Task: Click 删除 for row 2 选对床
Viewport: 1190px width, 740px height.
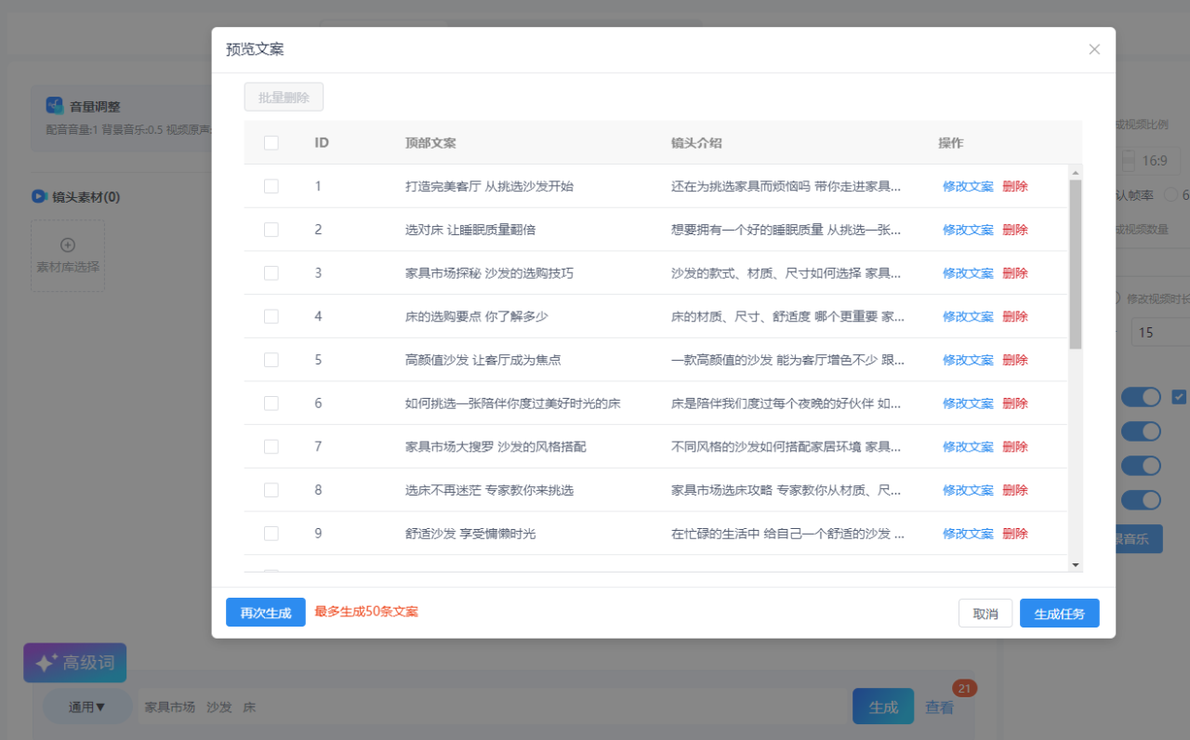Action: (x=1015, y=230)
